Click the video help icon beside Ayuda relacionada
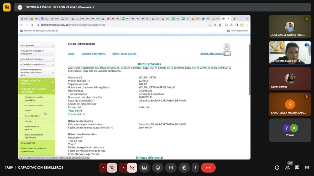Viewport: 314px width, 176px height. (x=227, y=54)
